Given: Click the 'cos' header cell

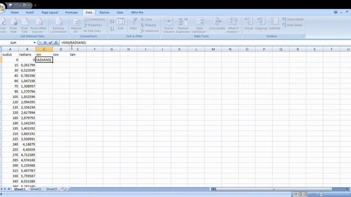Looking at the screenshot, I should click(x=61, y=55).
